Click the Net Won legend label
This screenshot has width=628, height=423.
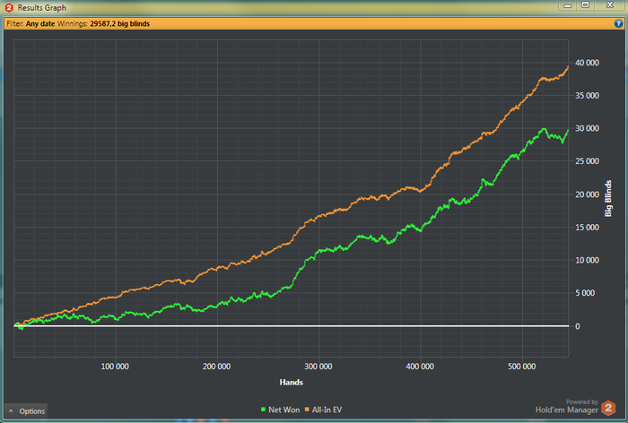pyautogui.click(x=284, y=410)
